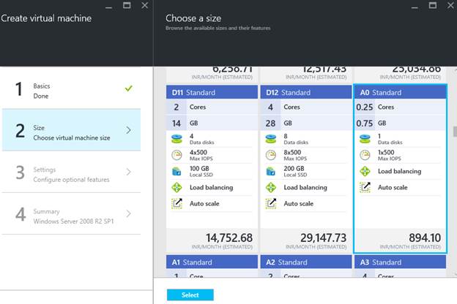The width and height of the screenshot is (457, 304).
Task: Click the A0 data disks icon
Action: coord(365,139)
